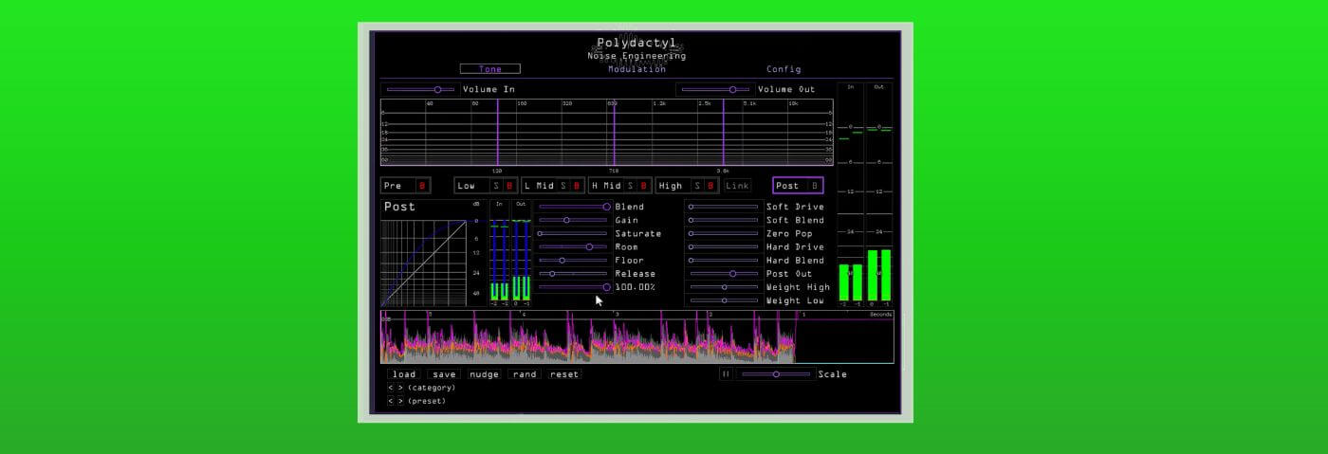Solo the Low band with S
This screenshot has height=454, width=1328.
[496, 186]
